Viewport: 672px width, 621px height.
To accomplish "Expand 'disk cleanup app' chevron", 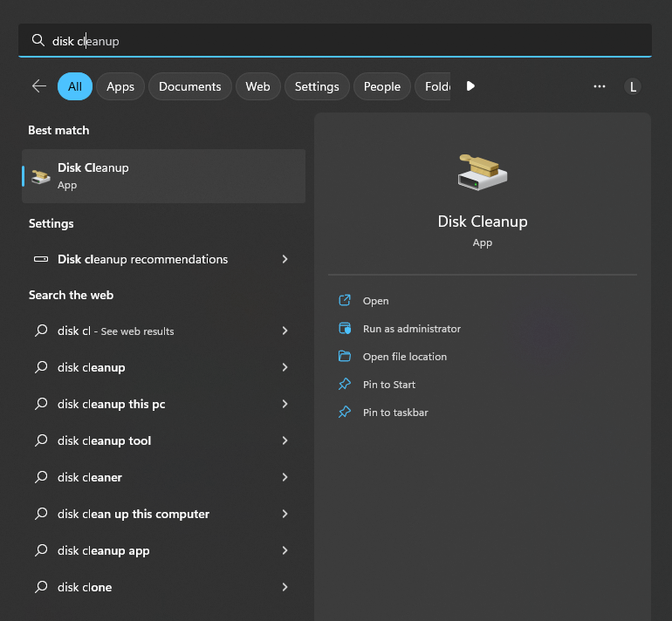I will (x=285, y=549).
